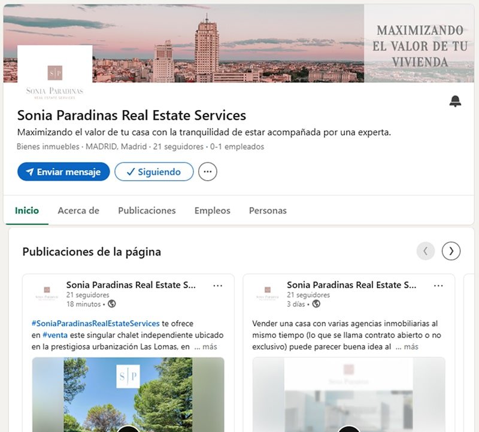Open options menu of the 3 días post
Screen dimensions: 479x432
pos(438,286)
